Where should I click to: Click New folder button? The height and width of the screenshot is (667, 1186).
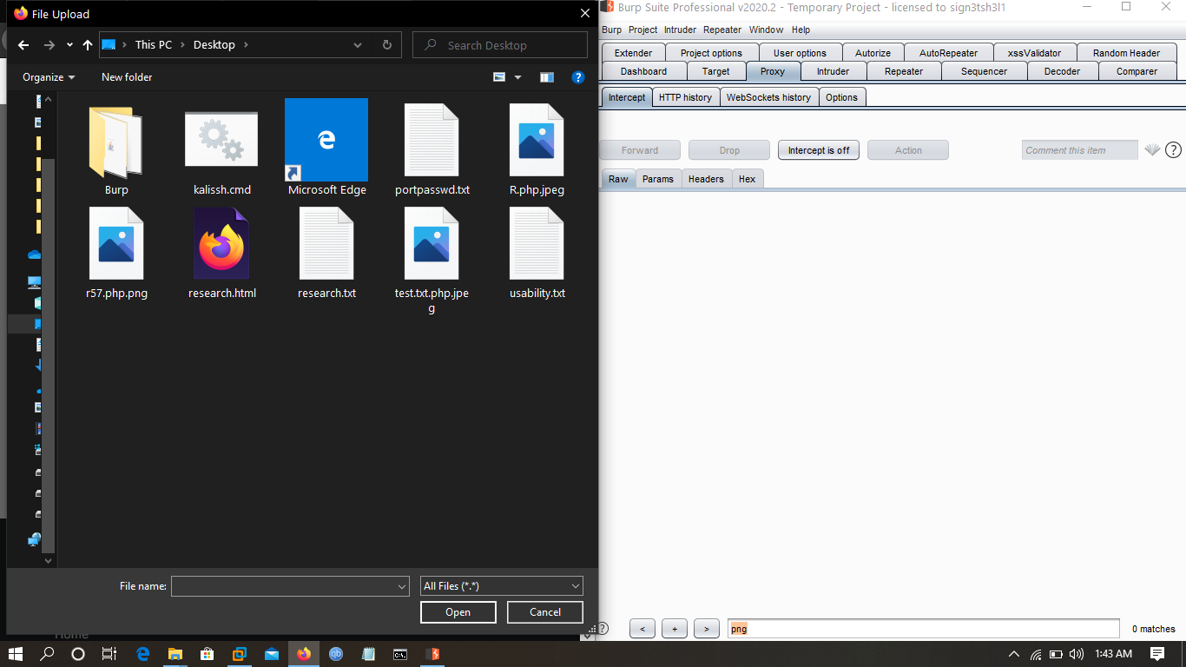pyautogui.click(x=127, y=77)
